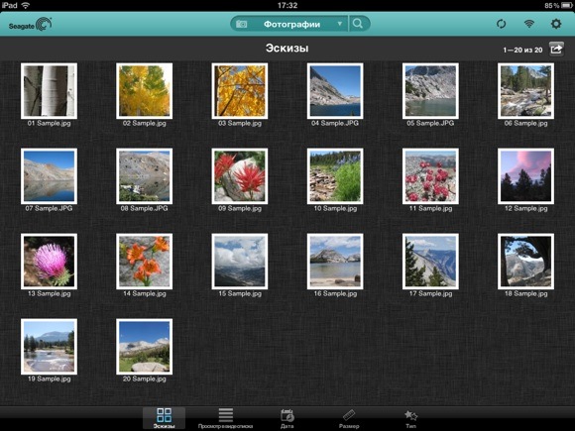Open thumbnail 13 Sample.jpg thistle flower

pyautogui.click(x=50, y=262)
